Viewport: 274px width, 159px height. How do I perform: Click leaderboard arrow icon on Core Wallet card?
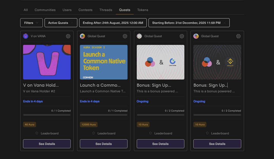pos(151,133)
